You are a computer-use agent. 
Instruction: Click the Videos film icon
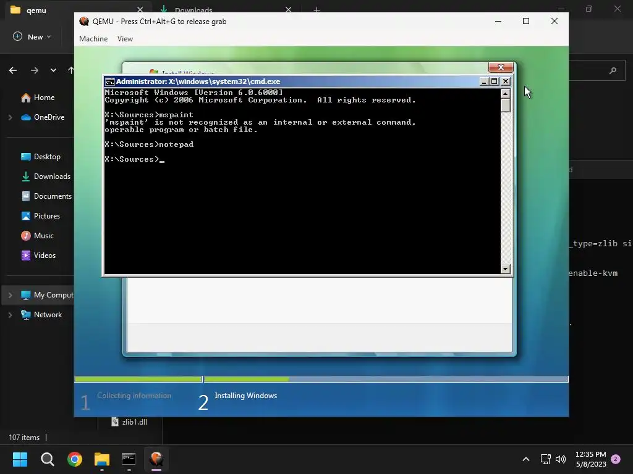[26, 256]
